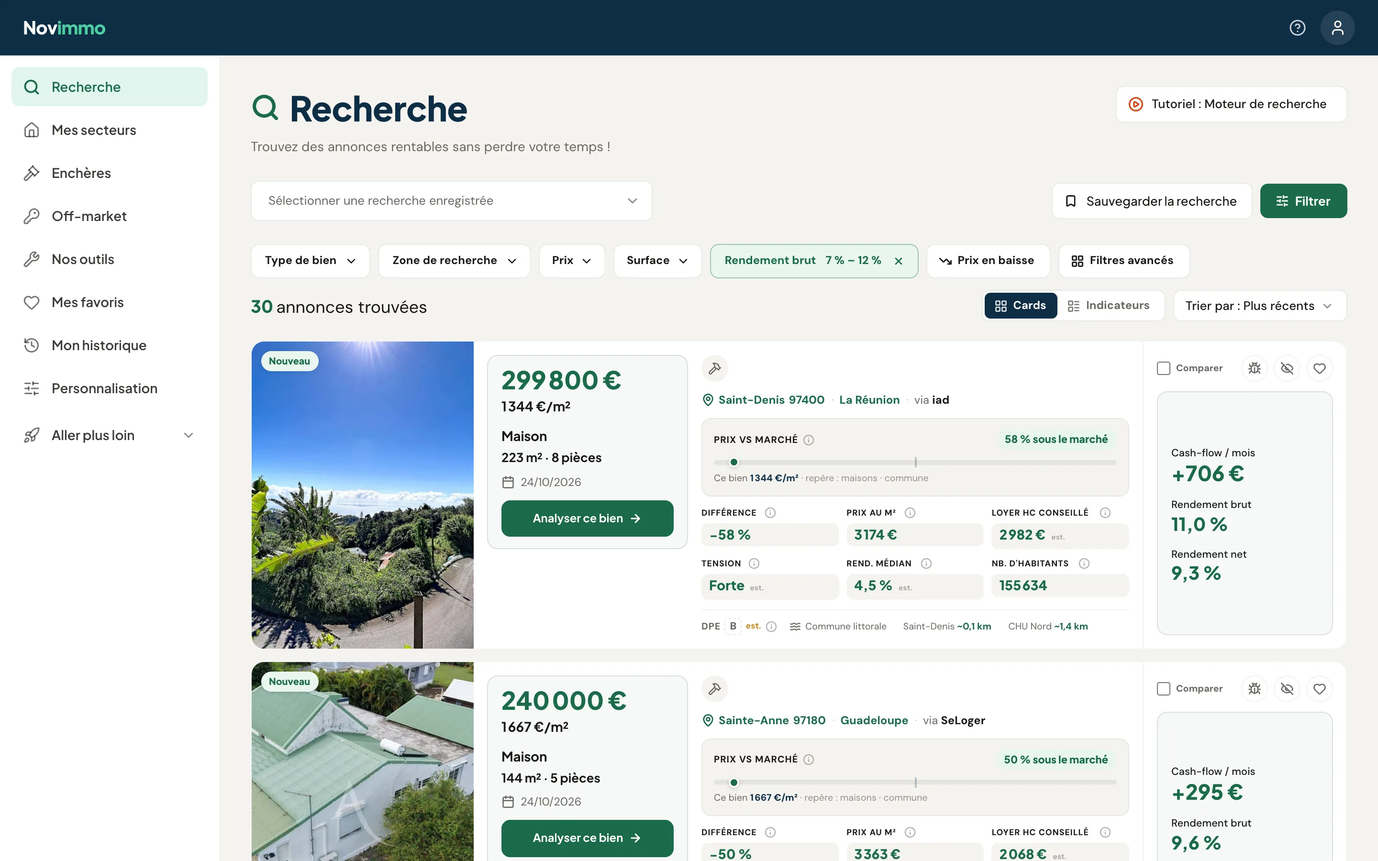The width and height of the screenshot is (1378, 861).
Task: Click info icon beside REND. MÉDIAN
Action: pos(926,563)
